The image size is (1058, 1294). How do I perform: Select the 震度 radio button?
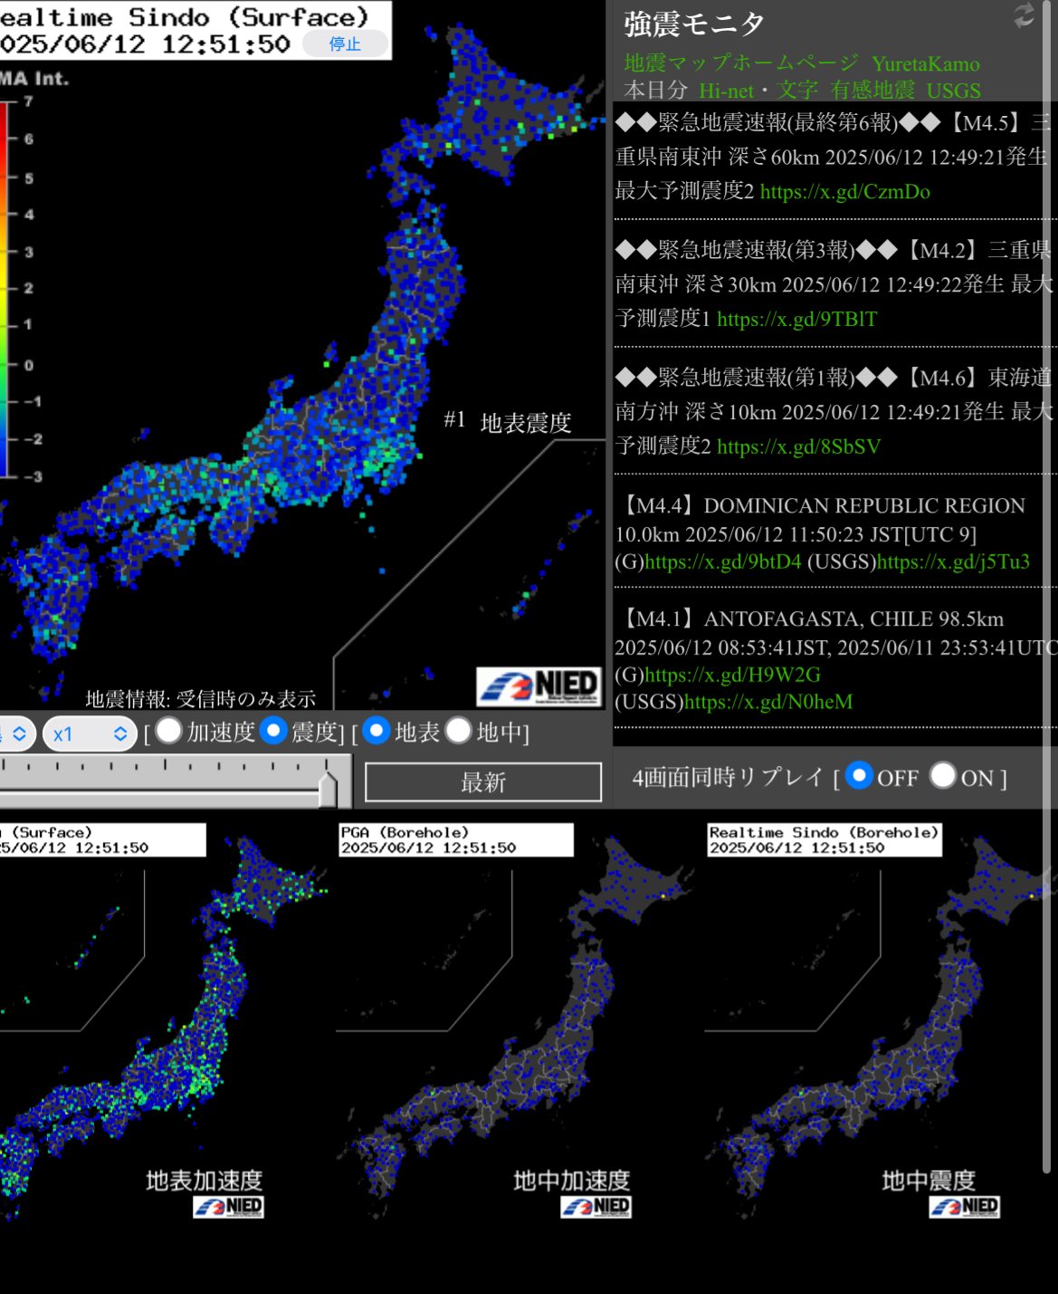(x=272, y=731)
